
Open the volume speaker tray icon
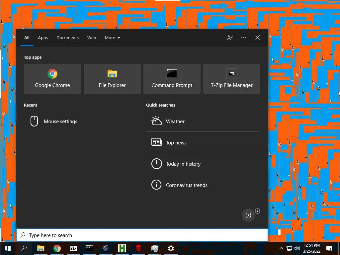click(297, 248)
